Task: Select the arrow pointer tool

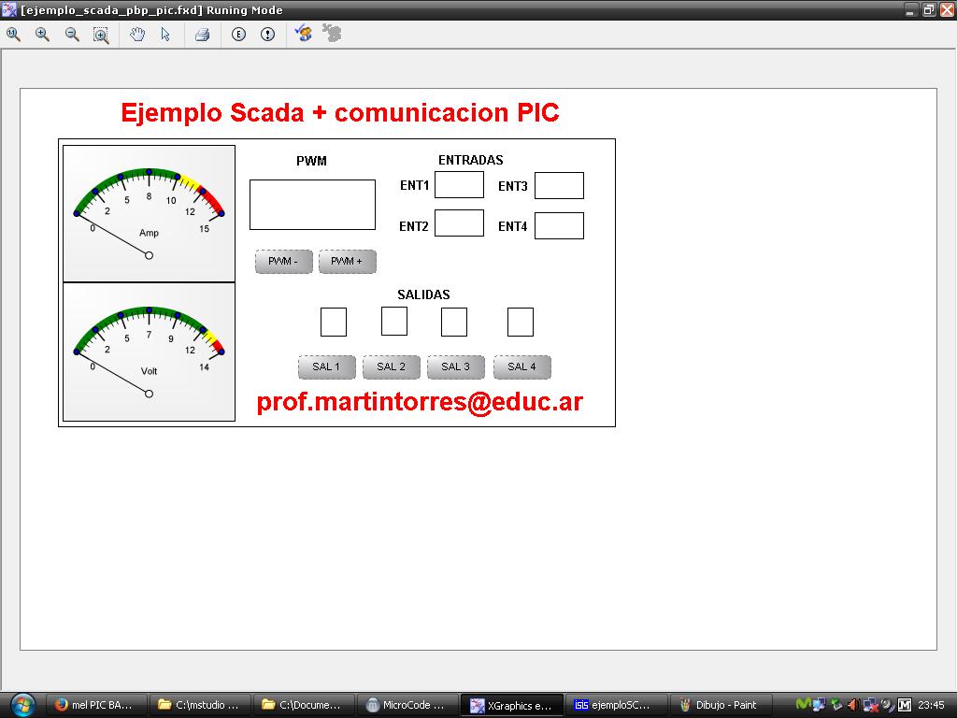Action: click(x=165, y=35)
